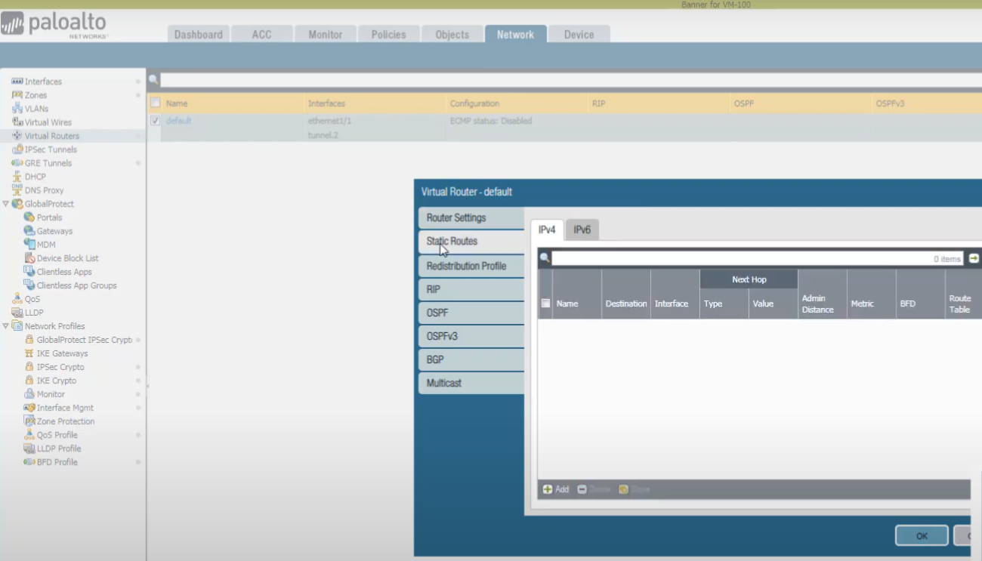Sort static routes by the Destination column

pos(626,304)
